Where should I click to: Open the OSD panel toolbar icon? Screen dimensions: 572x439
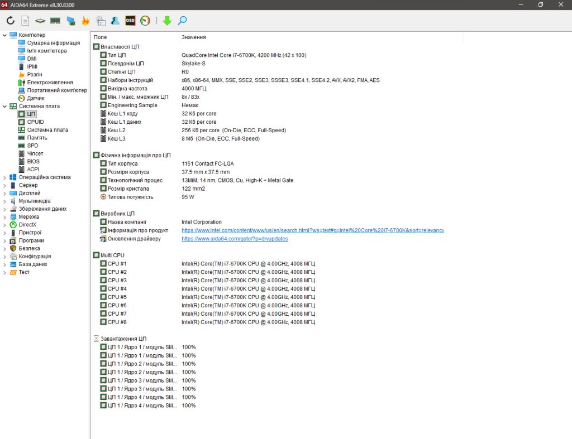130,21
